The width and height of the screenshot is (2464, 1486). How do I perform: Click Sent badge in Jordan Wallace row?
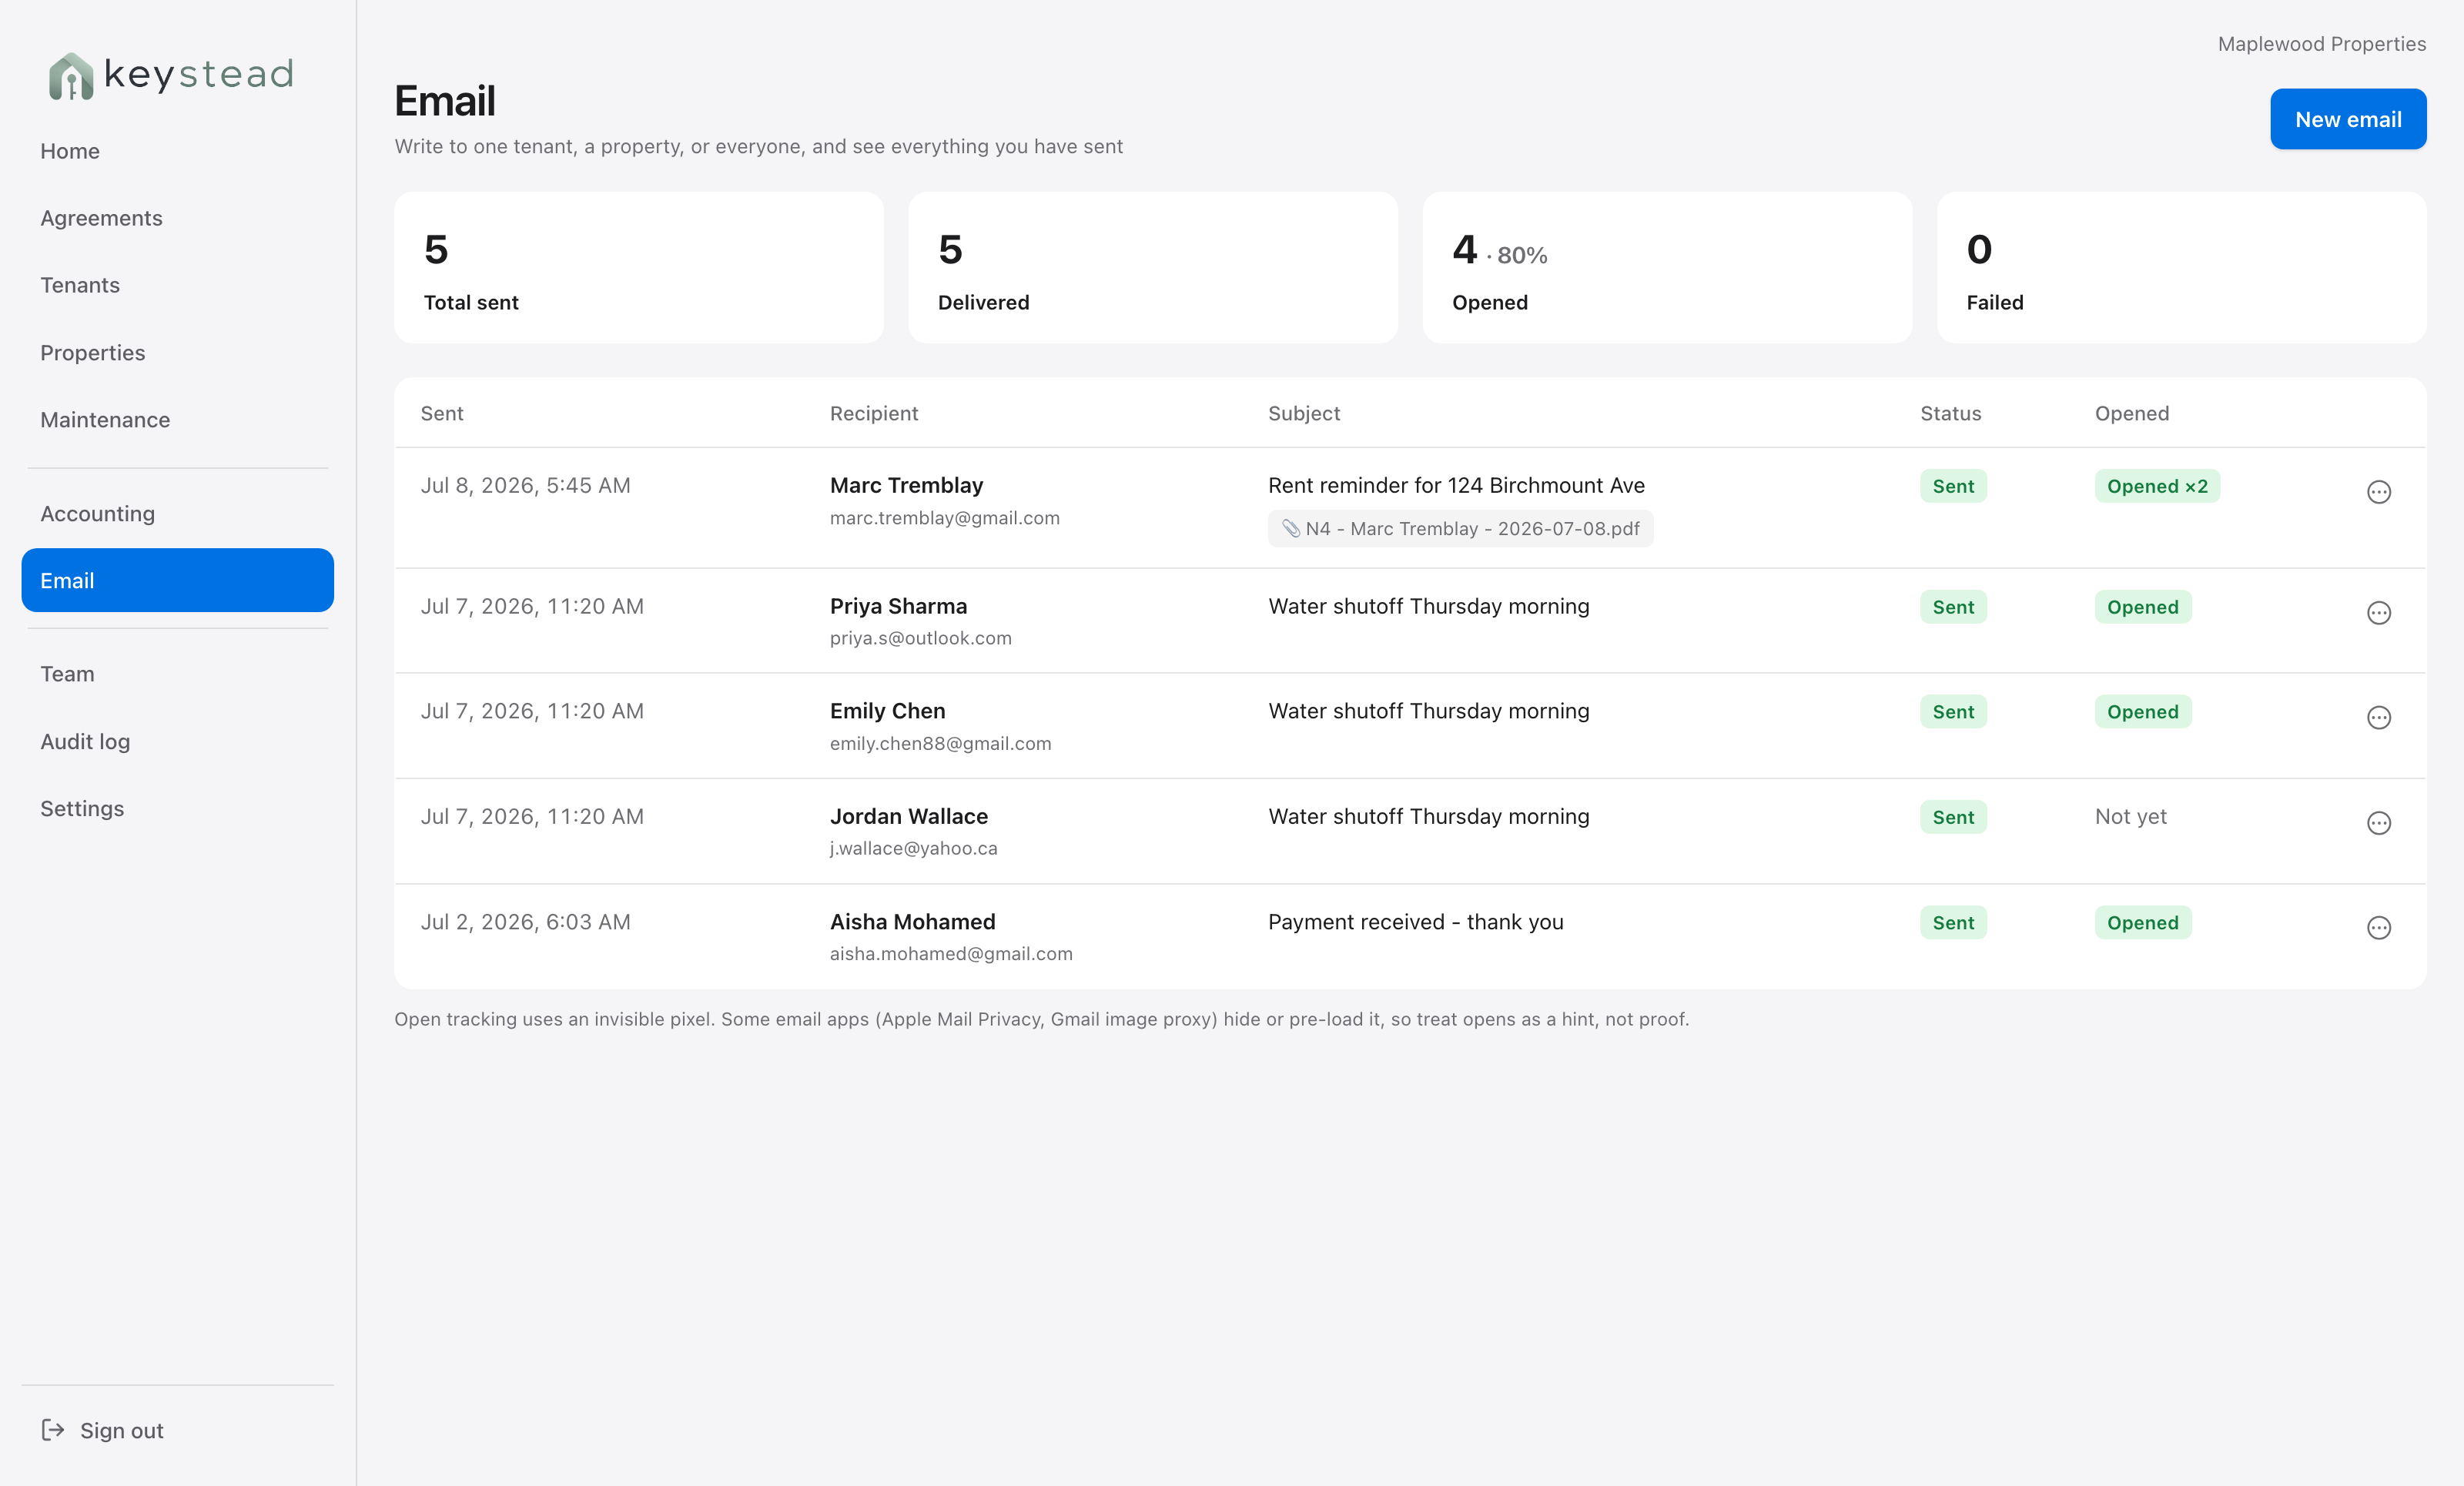tap(1953, 817)
